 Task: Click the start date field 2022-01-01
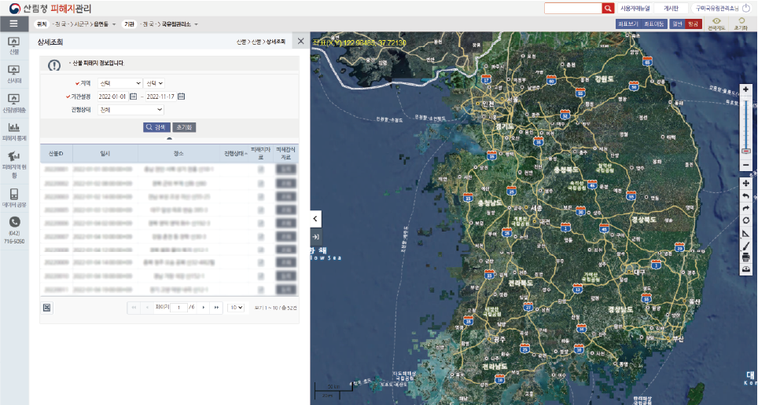(x=113, y=97)
